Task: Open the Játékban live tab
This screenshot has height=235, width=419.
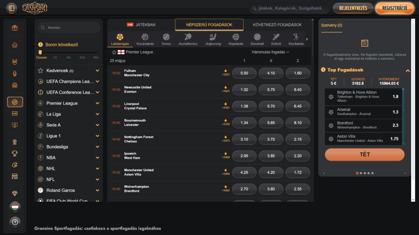Action: point(141,25)
